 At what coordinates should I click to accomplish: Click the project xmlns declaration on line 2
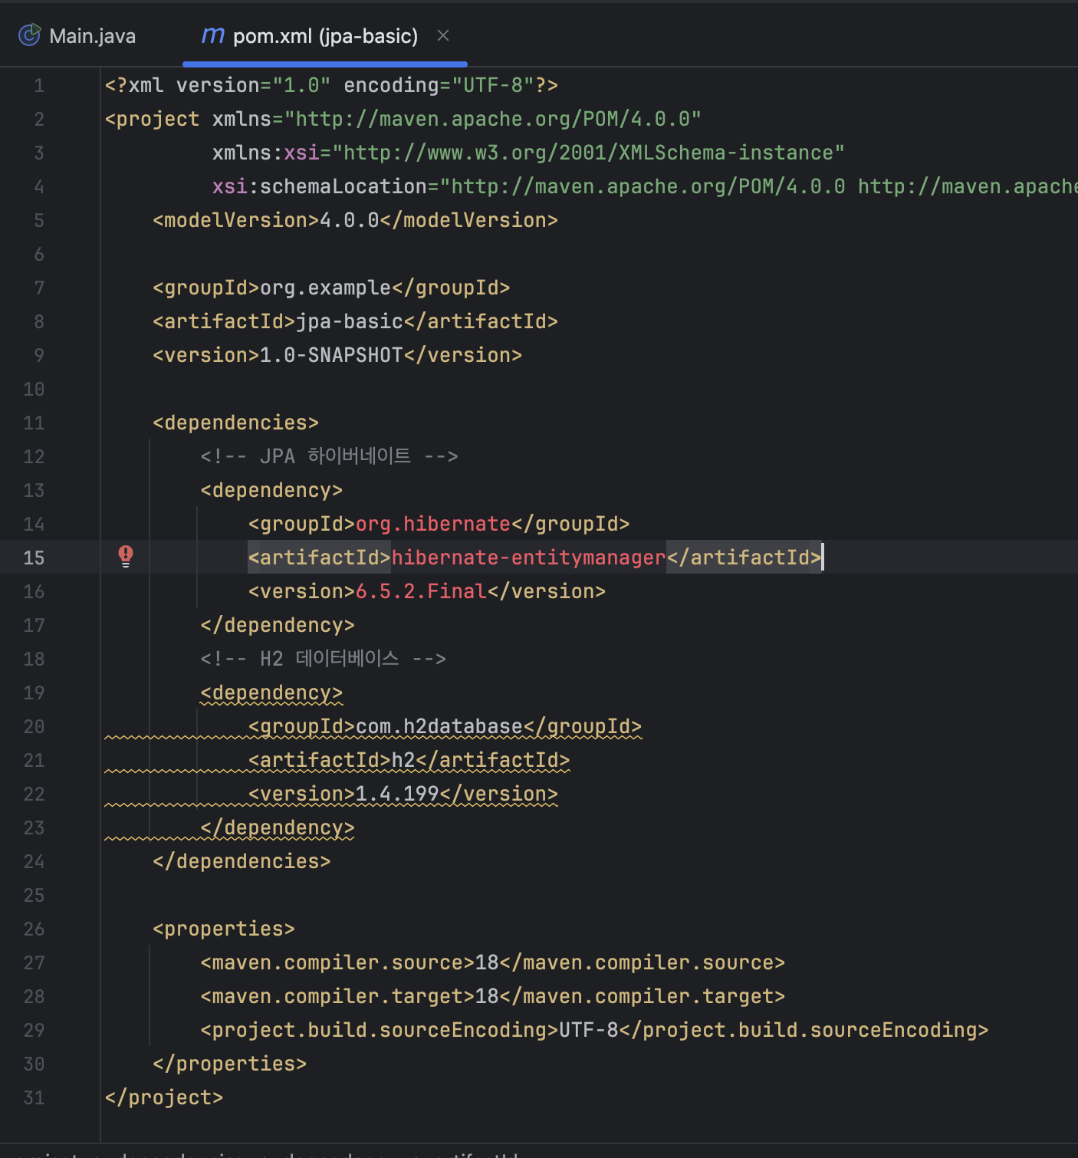coord(403,119)
